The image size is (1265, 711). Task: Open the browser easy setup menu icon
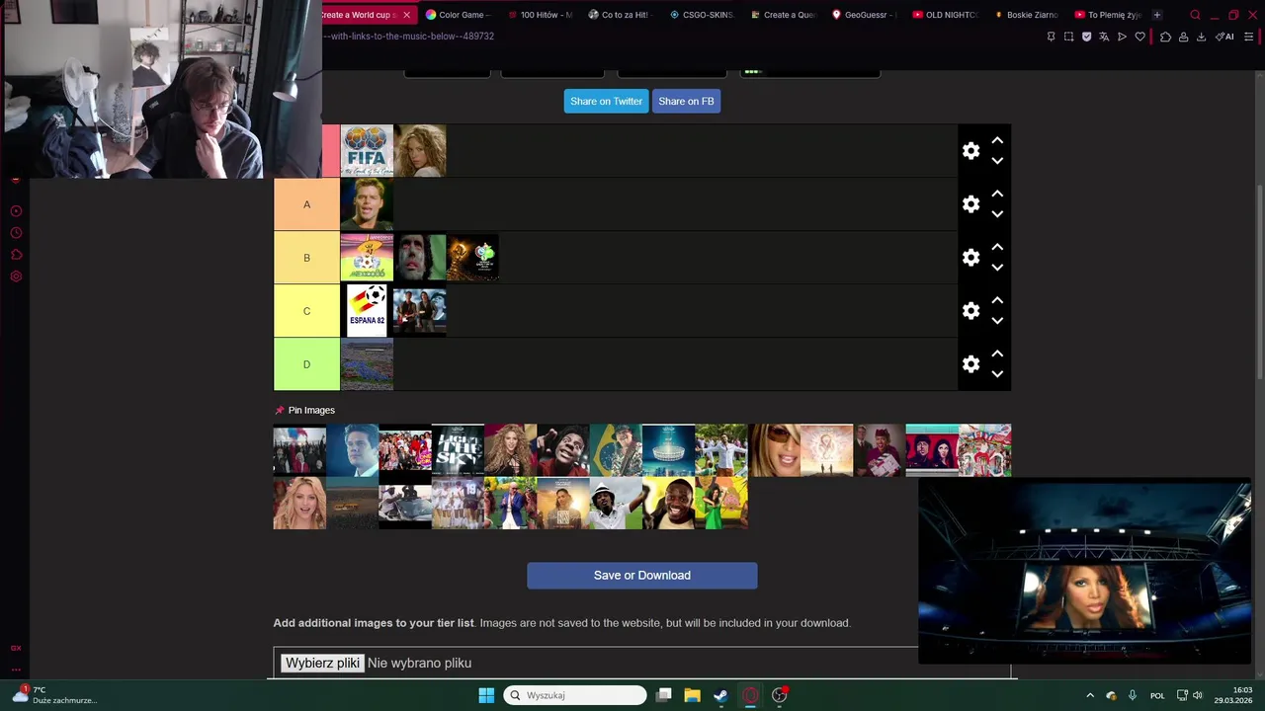(x=1249, y=37)
